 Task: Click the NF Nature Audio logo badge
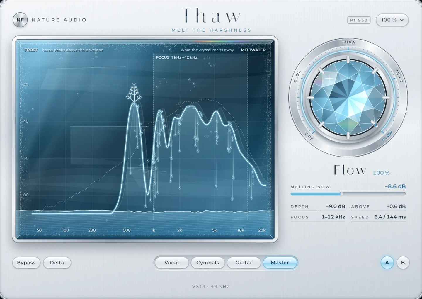coord(20,20)
